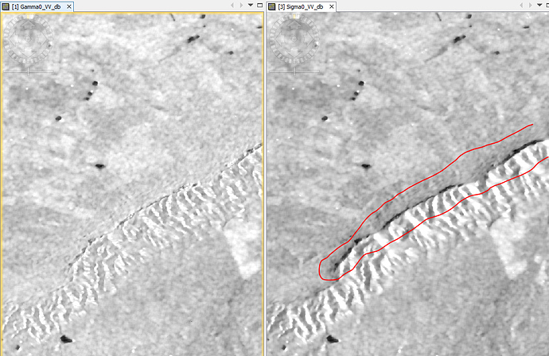Pan down using Gamma0 view navigation arrow
The width and height of the screenshot is (549, 356).
click(x=29, y=53)
